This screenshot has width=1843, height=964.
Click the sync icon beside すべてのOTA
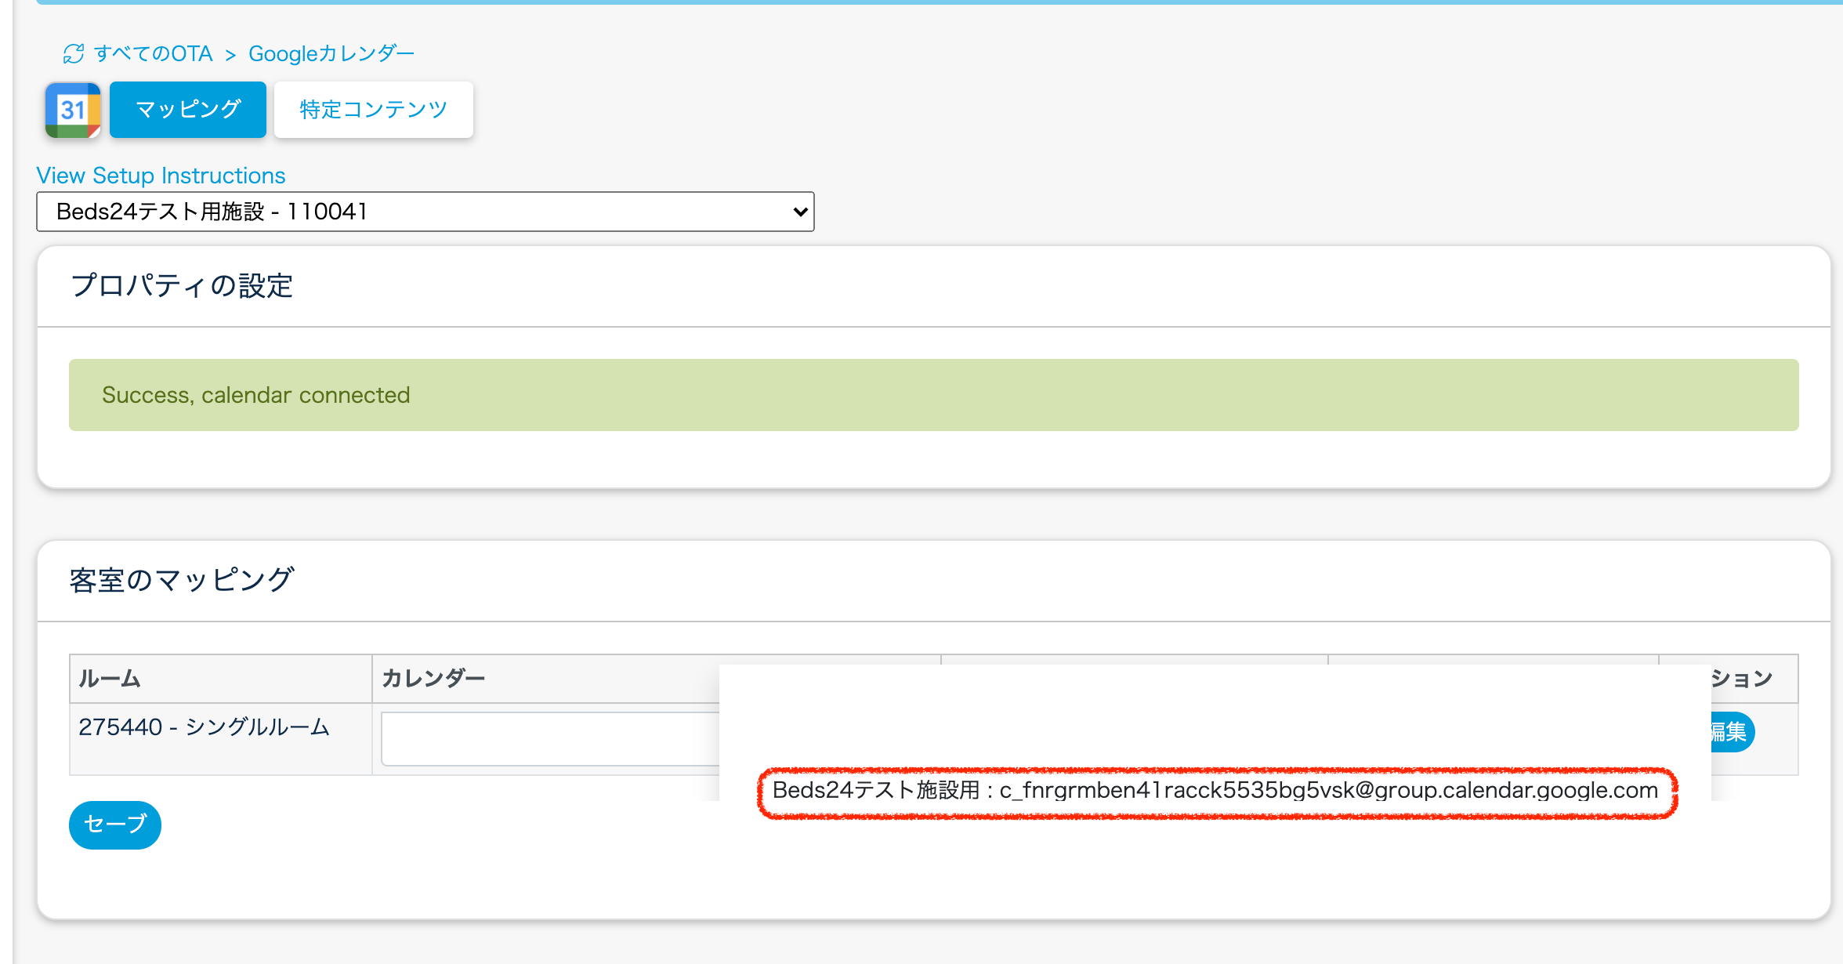tap(73, 54)
